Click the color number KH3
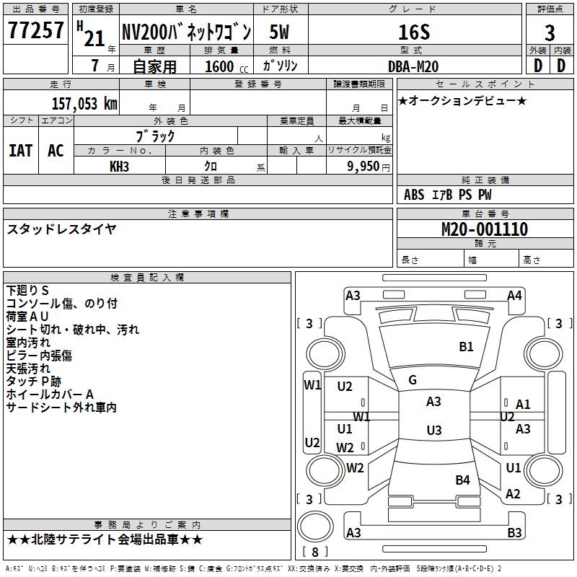Image resolution: width=577 pixels, height=577 pixels. [119, 167]
